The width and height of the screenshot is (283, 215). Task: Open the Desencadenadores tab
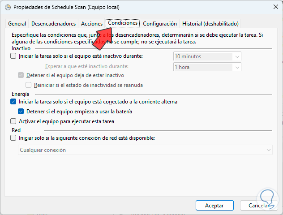tap(54, 24)
